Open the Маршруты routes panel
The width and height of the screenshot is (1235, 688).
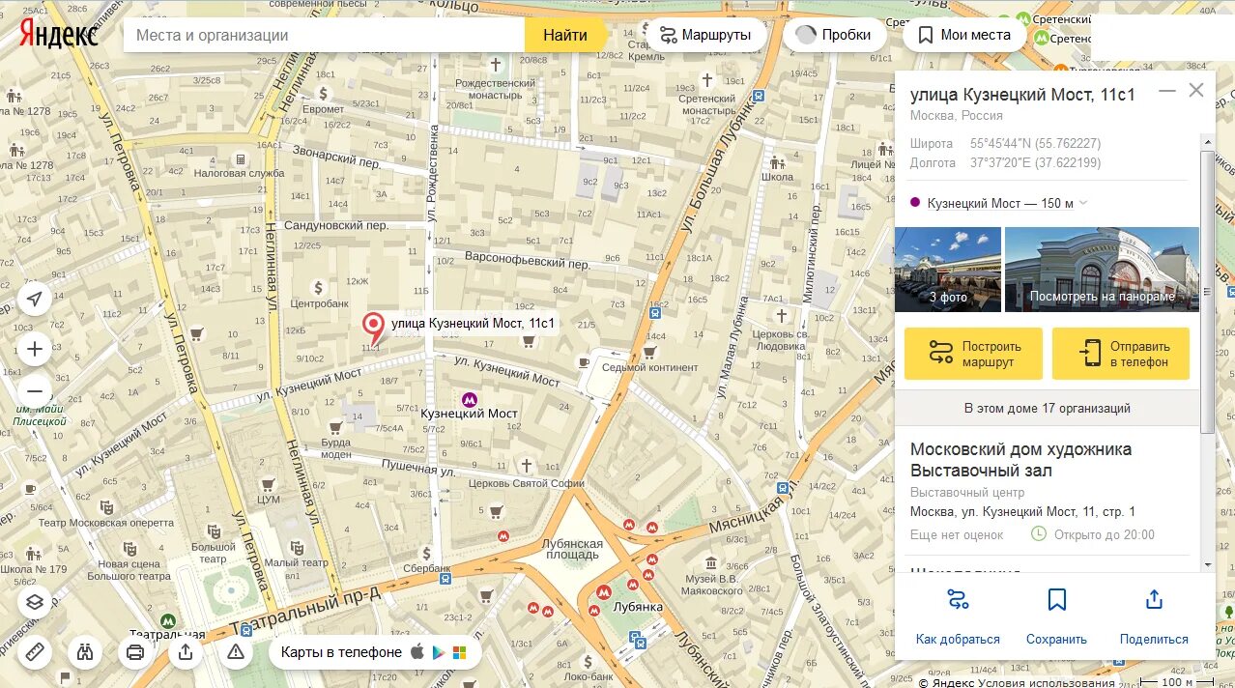(x=705, y=35)
